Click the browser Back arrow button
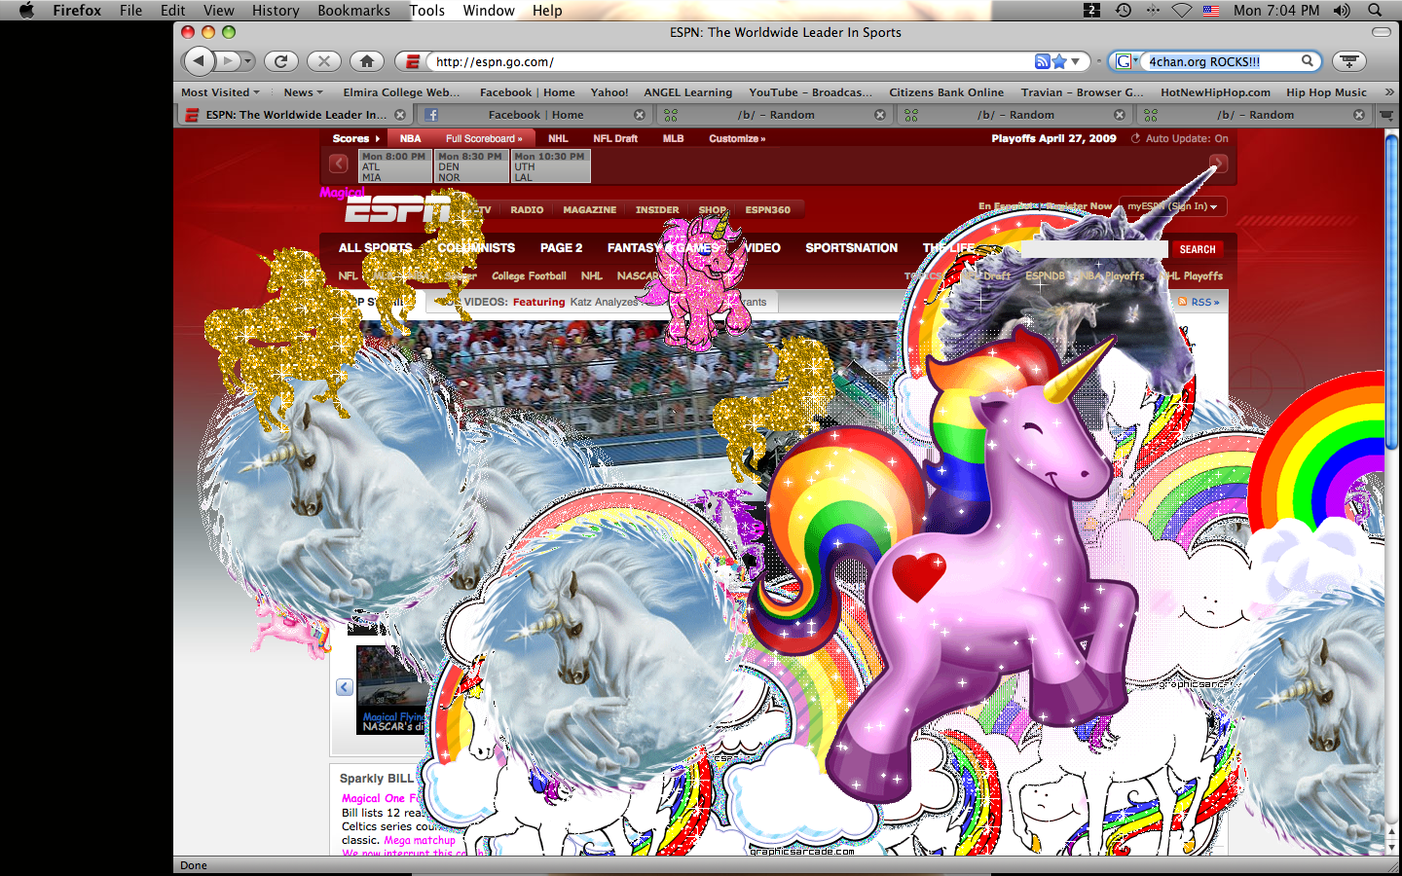 pyautogui.click(x=200, y=61)
